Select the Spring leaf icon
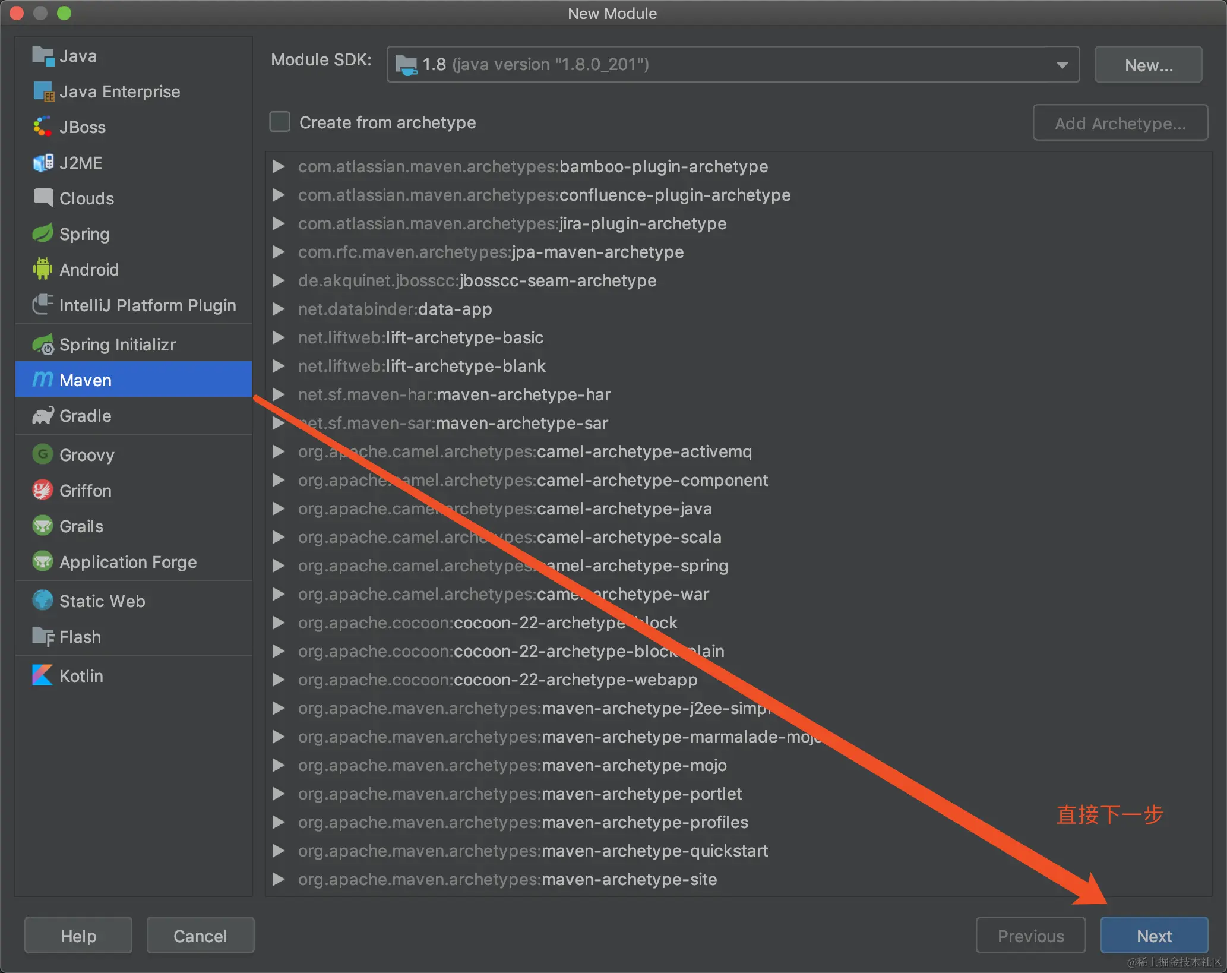1227x973 pixels. point(43,234)
